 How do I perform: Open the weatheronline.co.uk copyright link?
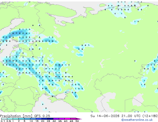tap(137, 120)
